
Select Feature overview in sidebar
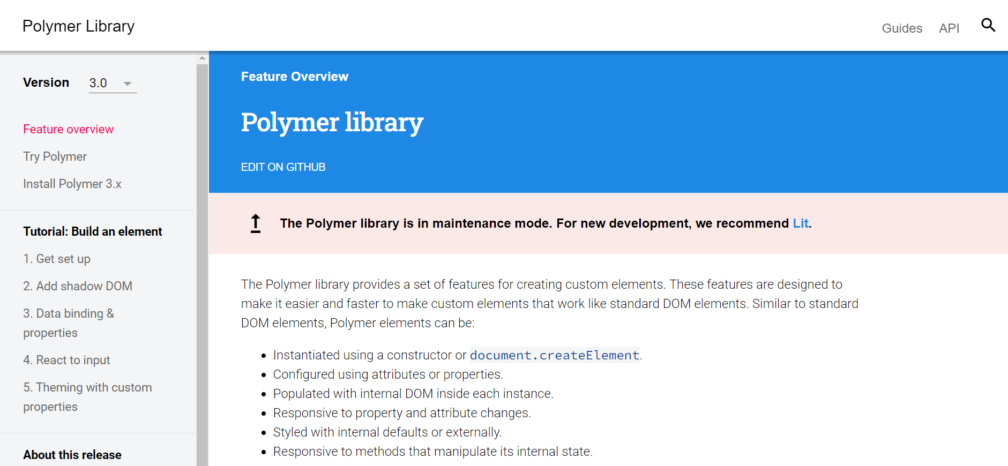(x=69, y=129)
